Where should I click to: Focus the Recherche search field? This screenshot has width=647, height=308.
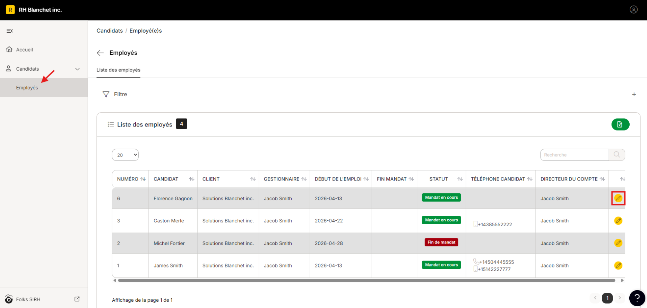(574, 155)
